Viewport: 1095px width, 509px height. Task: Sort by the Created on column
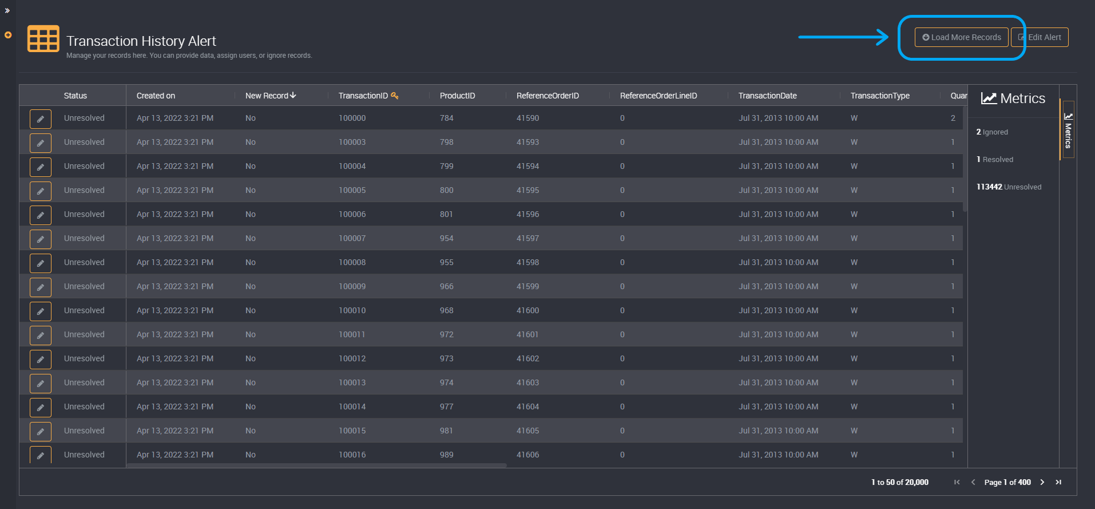click(156, 96)
